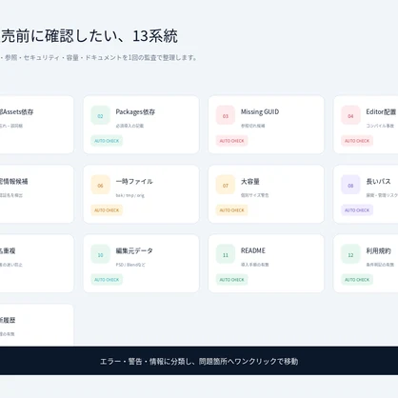The image size is (398, 398).
Task: Click AUTO CHECK tag under Missing GUID
Action: point(231,141)
